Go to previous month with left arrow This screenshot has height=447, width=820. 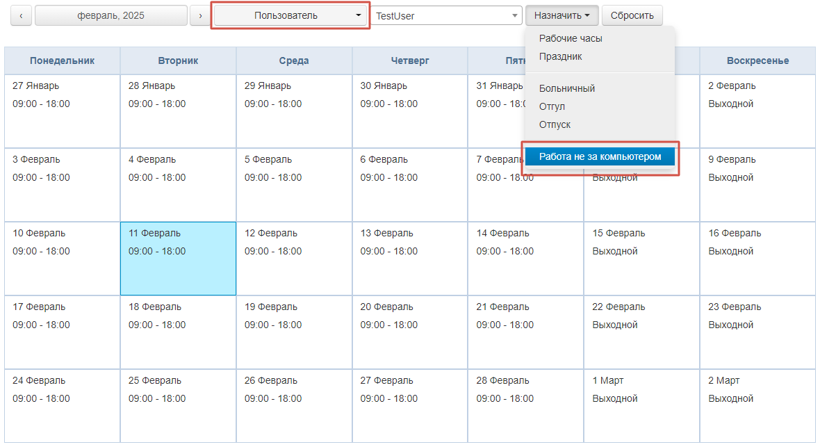(21, 15)
